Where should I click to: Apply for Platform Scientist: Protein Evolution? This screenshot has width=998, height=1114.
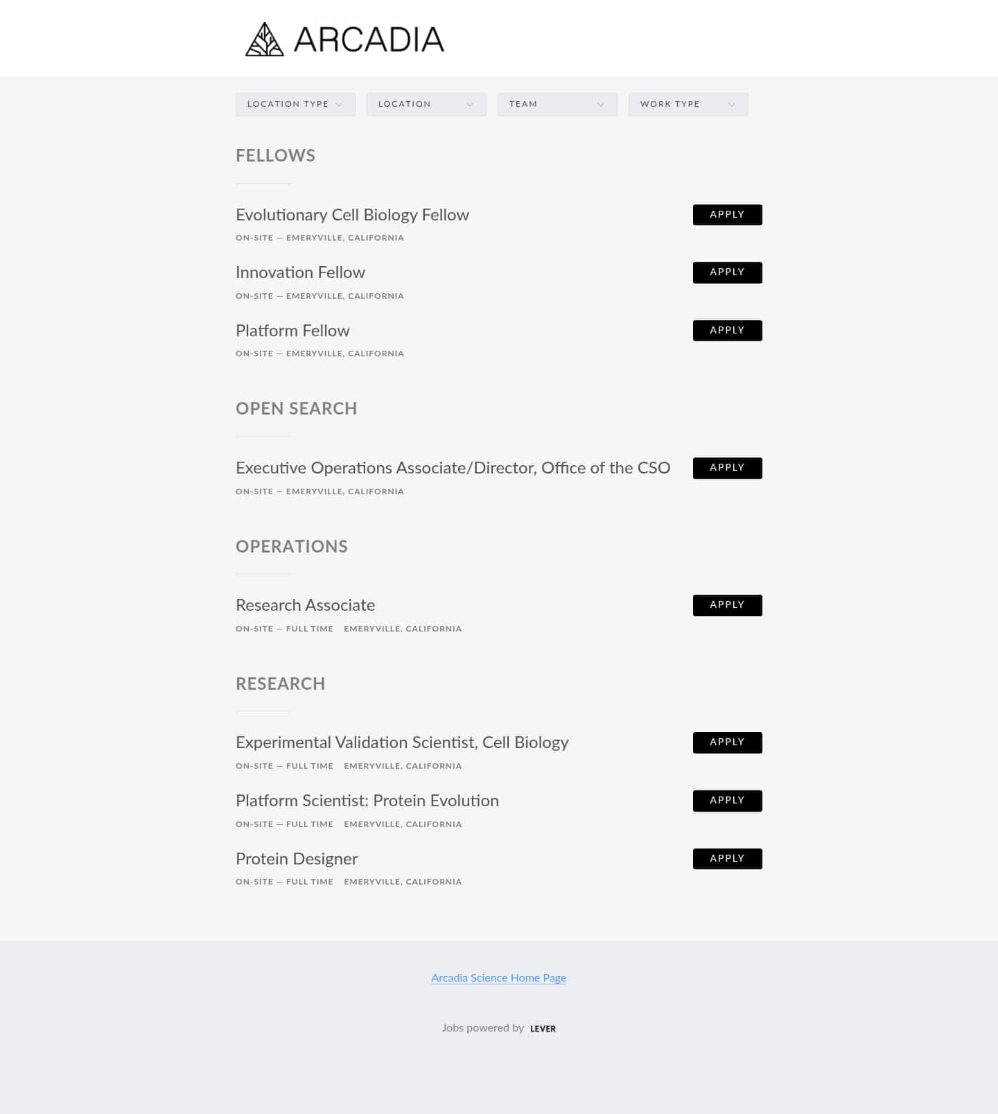(727, 801)
